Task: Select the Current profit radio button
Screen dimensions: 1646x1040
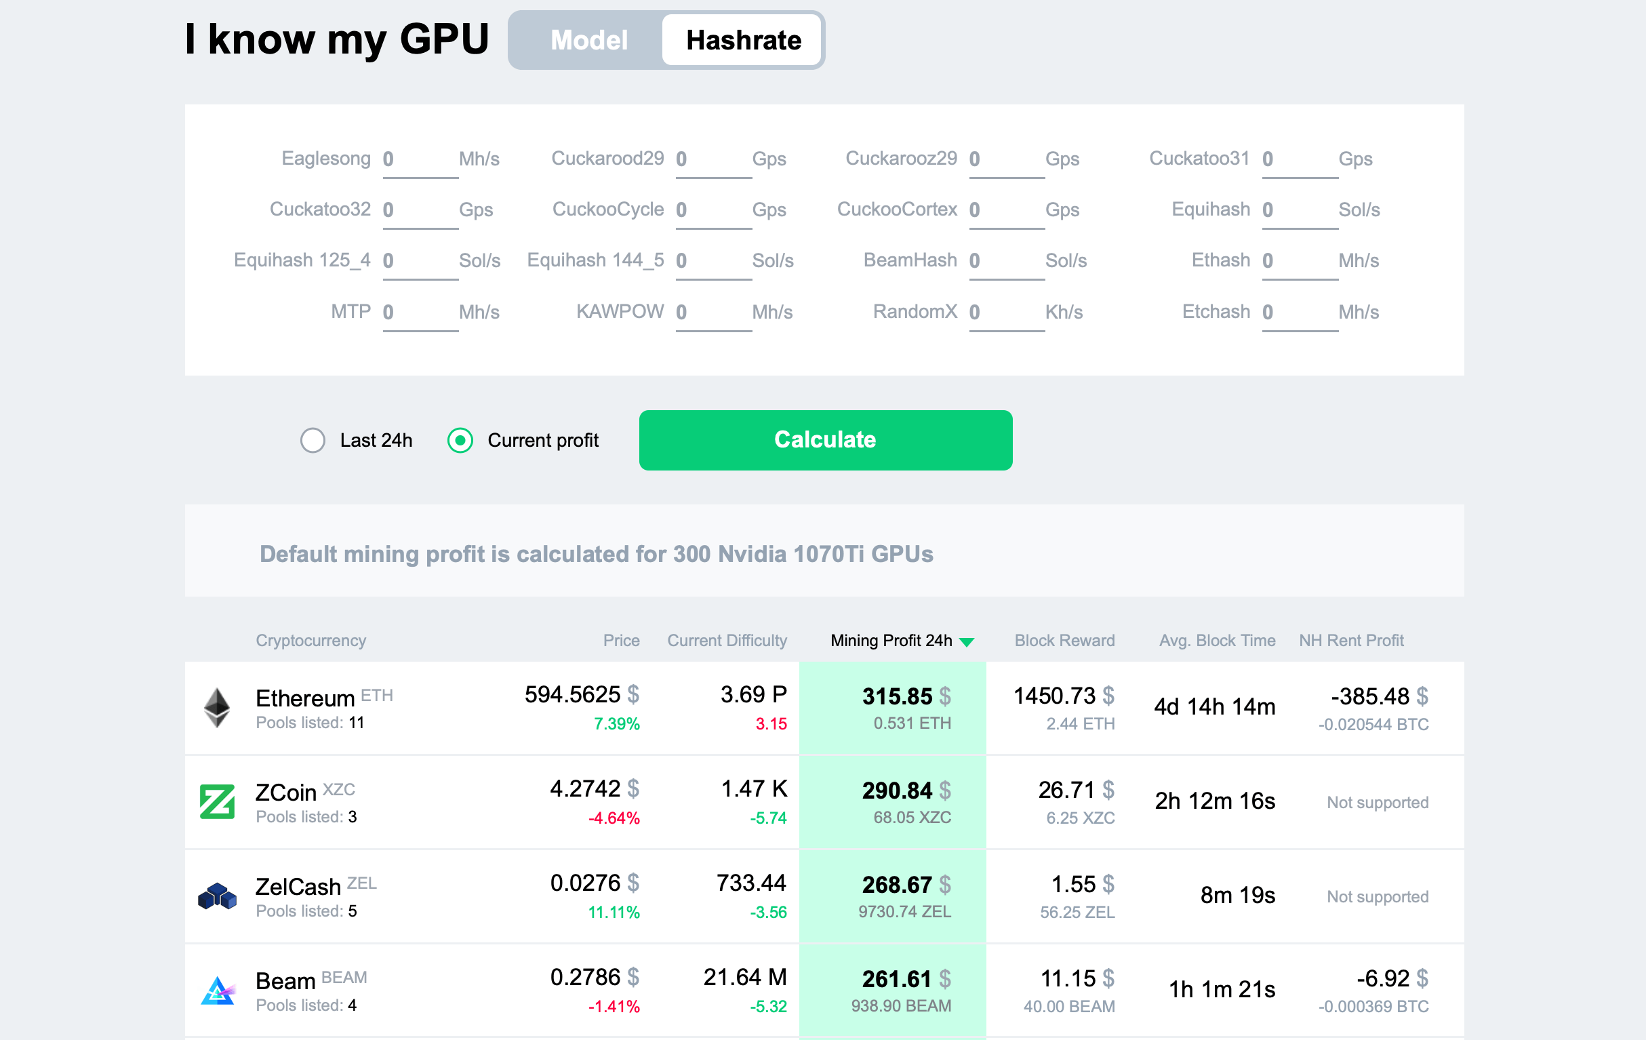Action: pyautogui.click(x=460, y=440)
